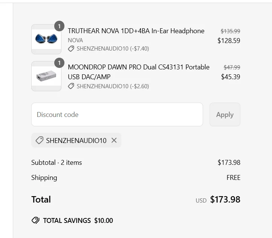
Task: Click the SHENZHENAUDIO10 applied code chip
Action: click(76, 140)
